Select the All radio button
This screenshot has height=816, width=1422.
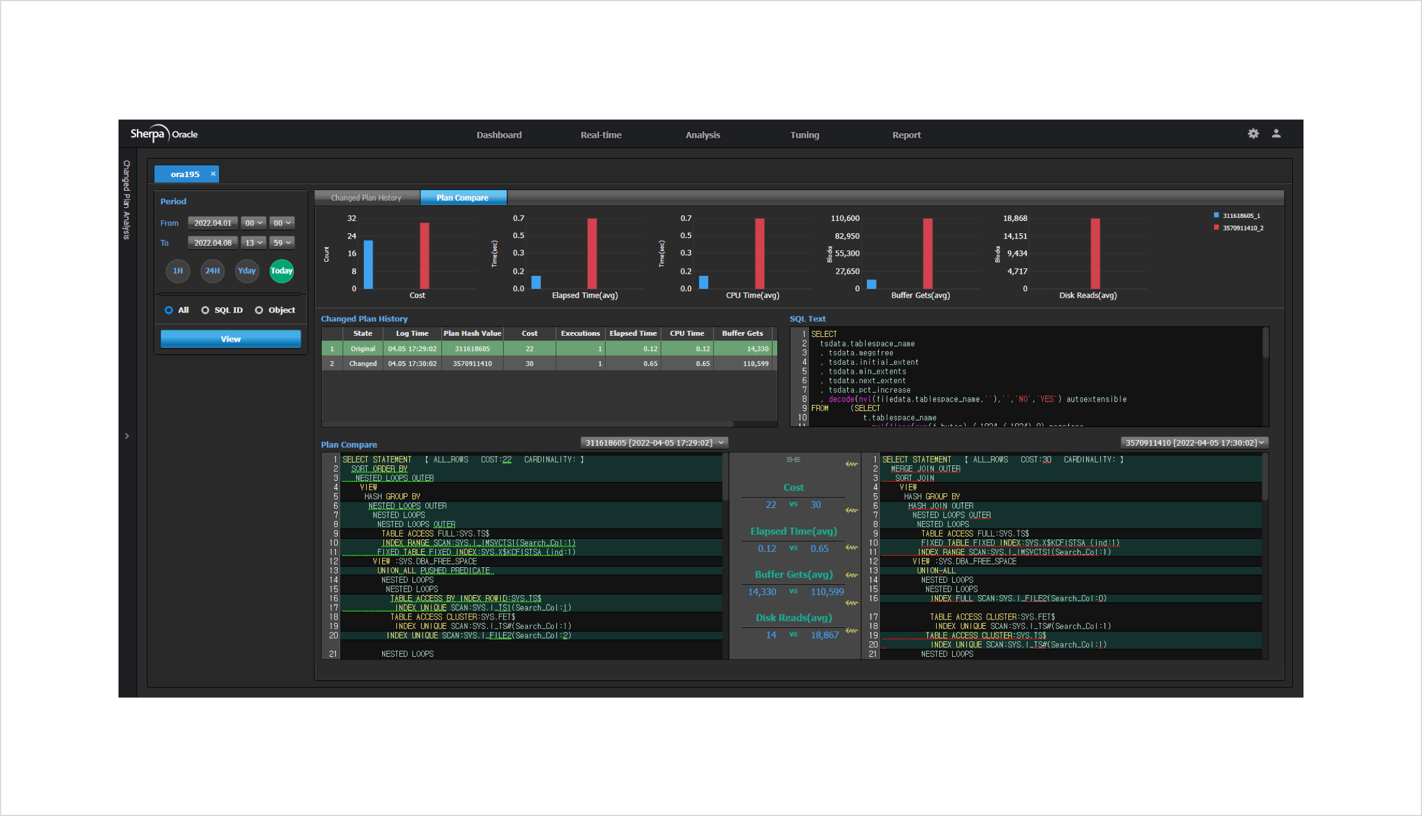[x=169, y=310]
